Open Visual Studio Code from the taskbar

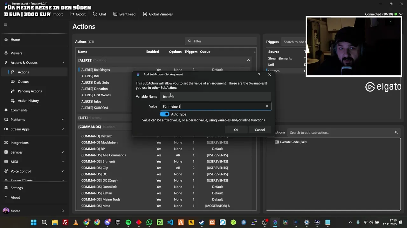pyautogui.click(x=170, y=222)
